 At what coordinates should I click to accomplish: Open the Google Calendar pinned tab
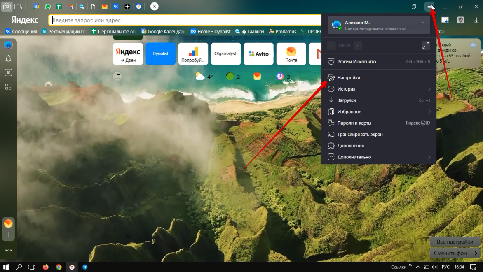pyautogui.click(x=36, y=7)
